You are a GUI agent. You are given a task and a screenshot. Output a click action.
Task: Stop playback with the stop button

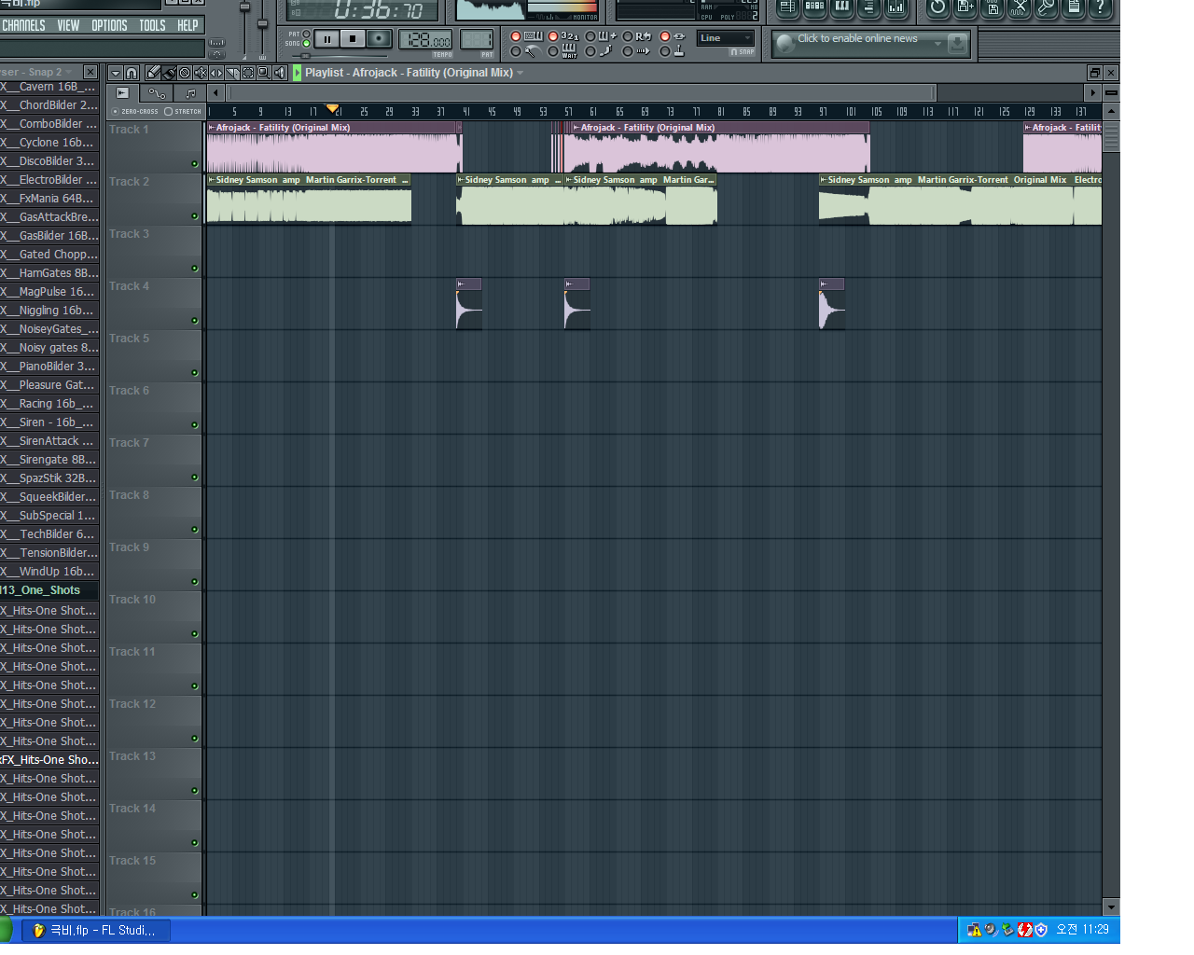click(353, 39)
